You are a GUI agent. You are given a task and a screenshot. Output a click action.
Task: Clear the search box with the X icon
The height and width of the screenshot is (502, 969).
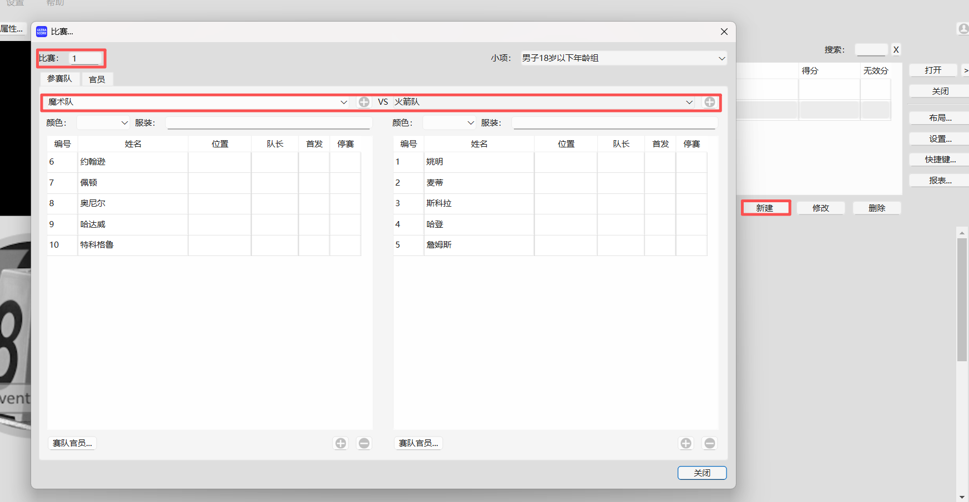pos(896,49)
